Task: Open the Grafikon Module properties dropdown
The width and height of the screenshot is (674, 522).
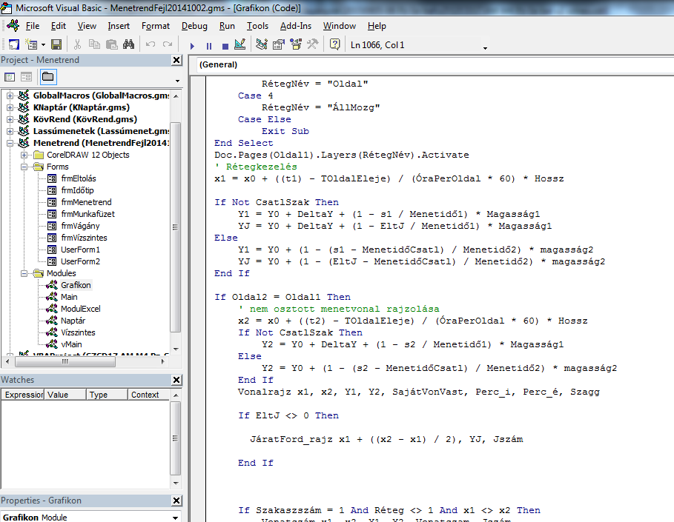Action: pyautogui.click(x=176, y=518)
